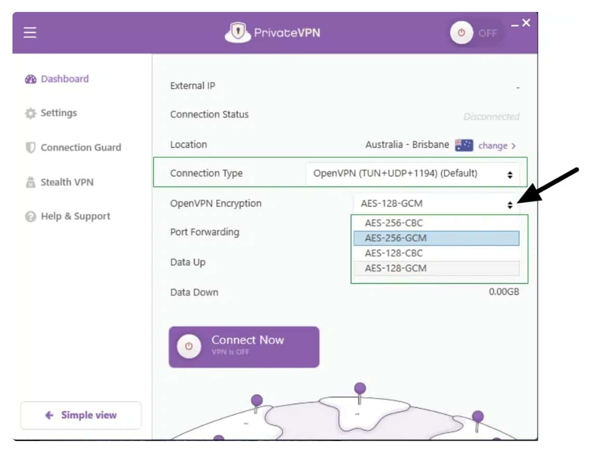596x453 pixels.
Task: Click the Connection Guard shield icon
Action: [30, 148]
